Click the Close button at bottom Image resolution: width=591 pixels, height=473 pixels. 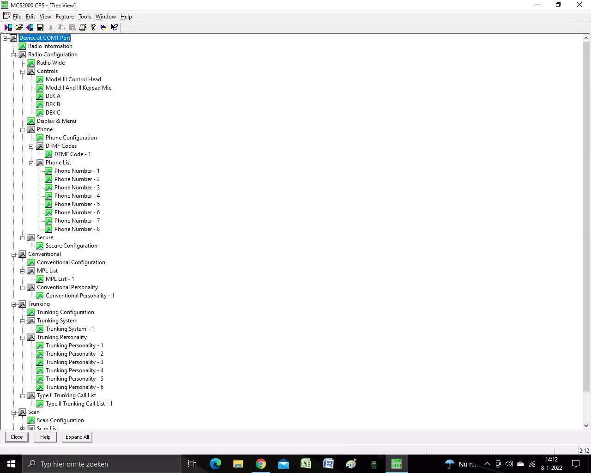(x=17, y=437)
